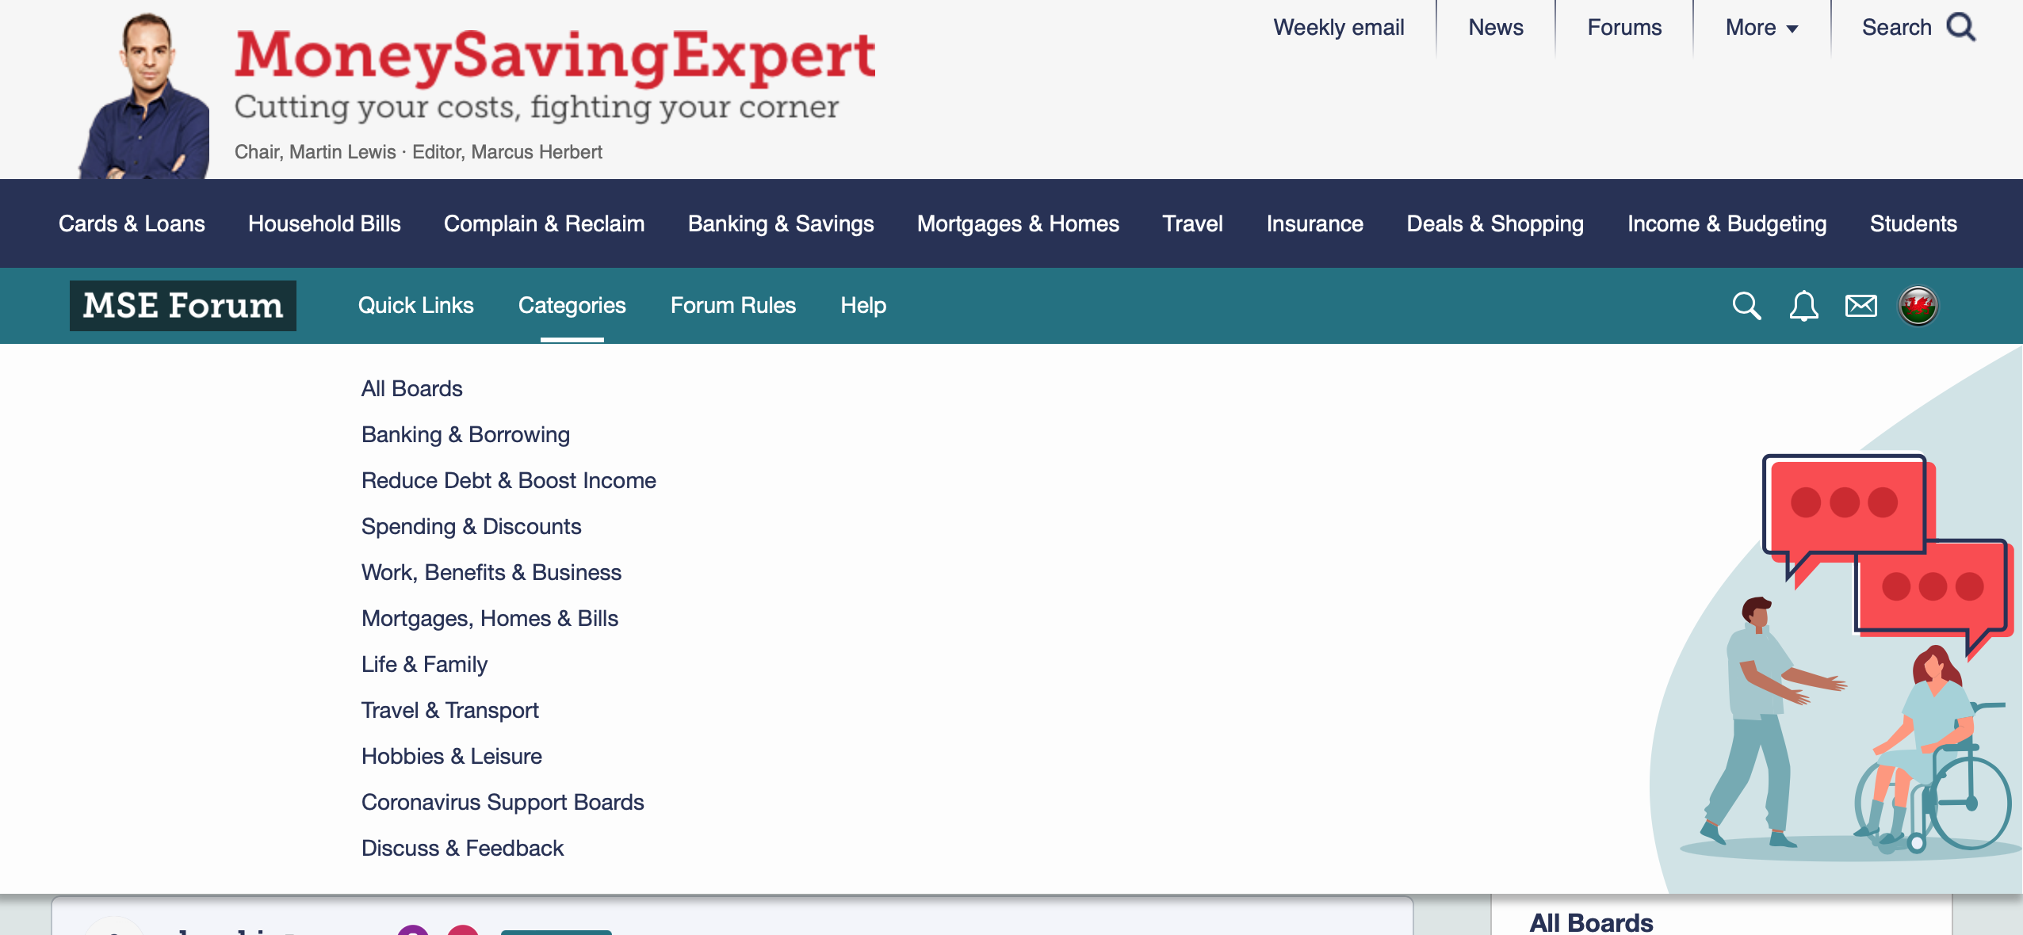Open the Forum Rules menu
Screen dimensions: 2023x935
tap(732, 306)
